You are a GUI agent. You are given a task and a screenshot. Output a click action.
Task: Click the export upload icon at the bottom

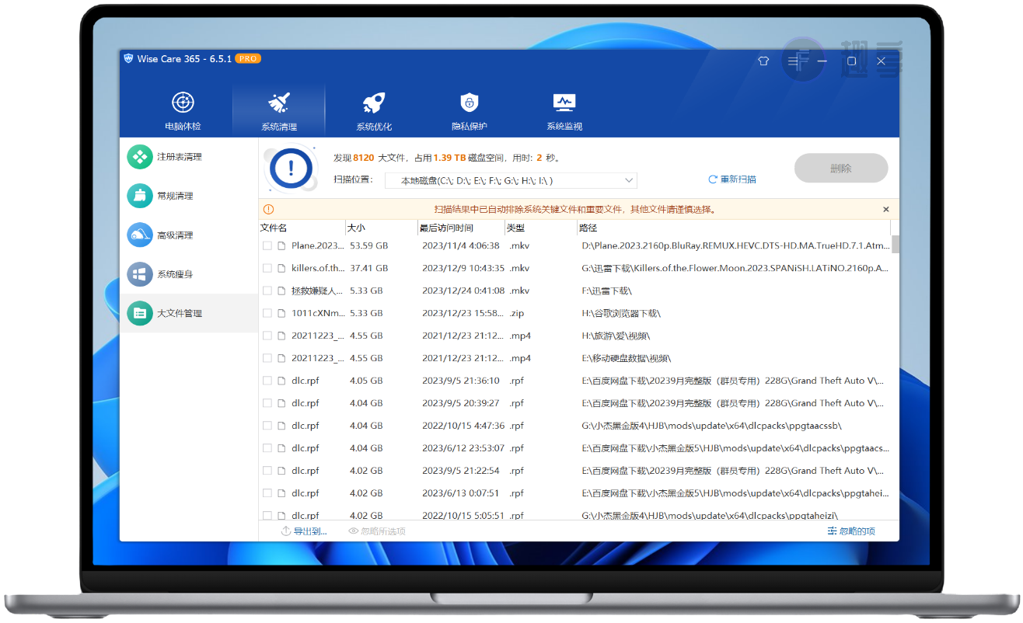(x=286, y=531)
